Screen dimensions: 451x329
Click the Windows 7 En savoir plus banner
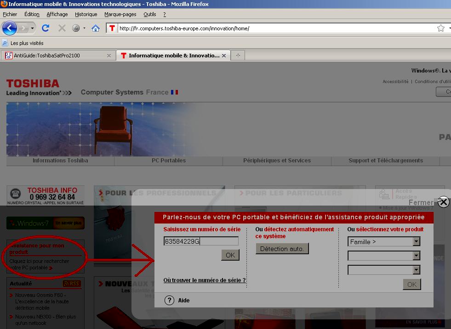point(46,223)
